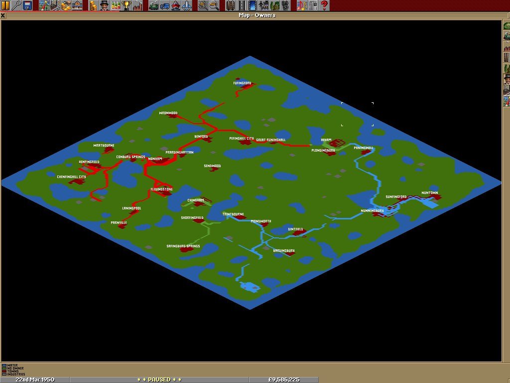Click the date 22nd Mar 1950 in status bar

pyautogui.click(x=35, y=380)
